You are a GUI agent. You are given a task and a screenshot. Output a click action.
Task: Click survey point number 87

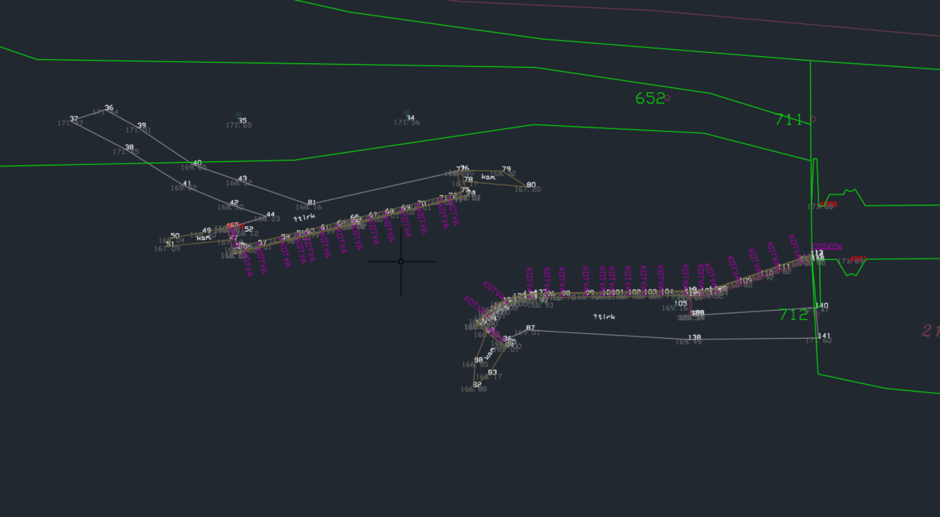pos(531,328)
